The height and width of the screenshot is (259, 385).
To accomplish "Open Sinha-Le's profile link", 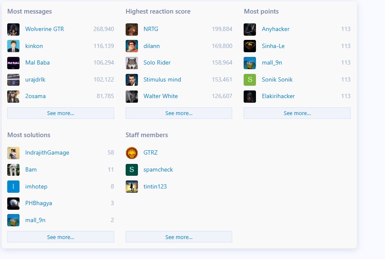I will [273, 46].
